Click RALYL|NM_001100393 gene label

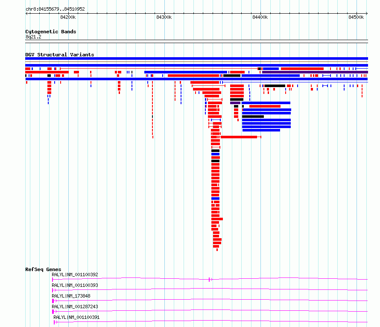click(x=75, y=285)
